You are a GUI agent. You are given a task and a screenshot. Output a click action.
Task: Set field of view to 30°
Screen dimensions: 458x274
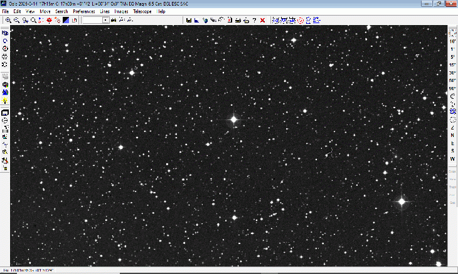[x=452, y=73]
